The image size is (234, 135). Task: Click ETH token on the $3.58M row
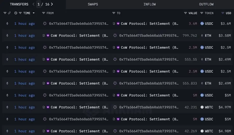(208, 35)
